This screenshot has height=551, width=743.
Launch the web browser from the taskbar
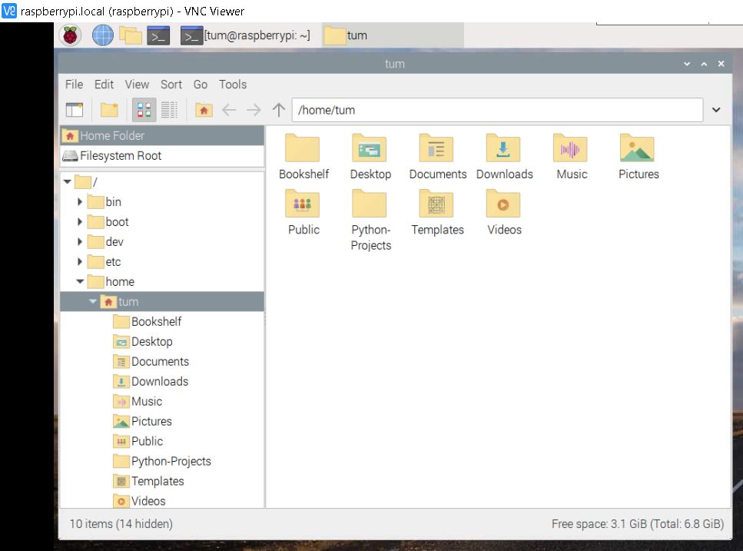[x=102, y=35]
